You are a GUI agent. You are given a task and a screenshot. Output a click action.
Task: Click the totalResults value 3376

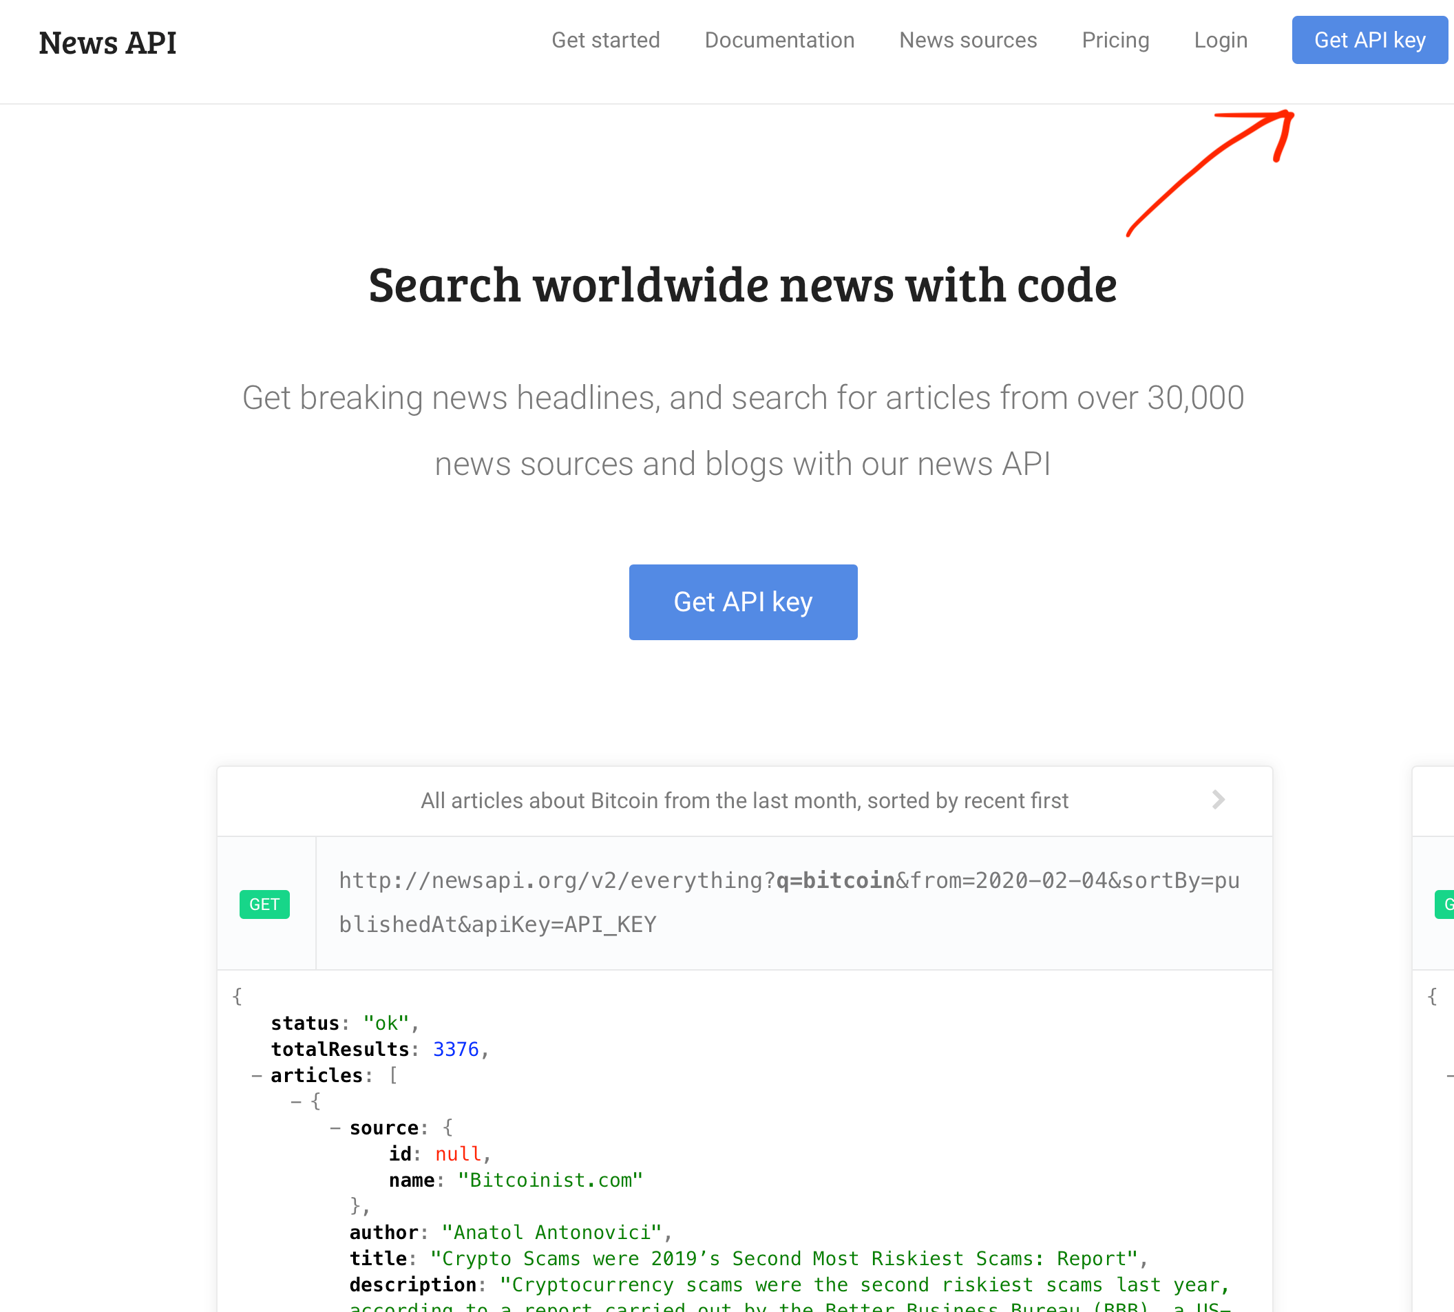point(456,1050)
